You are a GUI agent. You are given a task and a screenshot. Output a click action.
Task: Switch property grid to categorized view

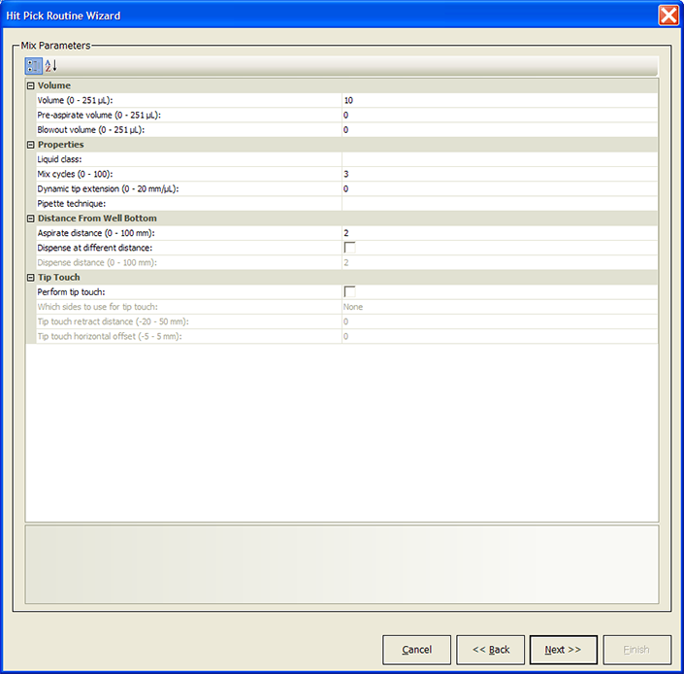tap(34, 66)
